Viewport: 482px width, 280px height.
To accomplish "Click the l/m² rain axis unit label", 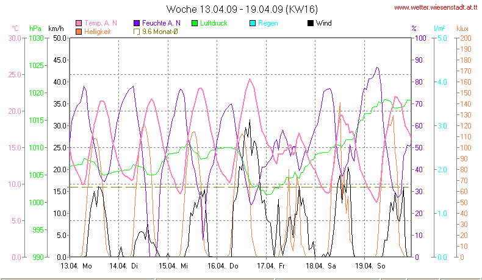I will click(x=439, y=29).
